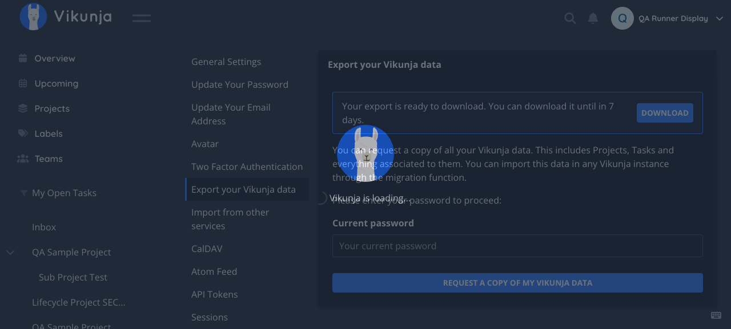731x329 pixels.
Task: Expand QA Runner Display user dropdown
Action: tap(673, 18)
